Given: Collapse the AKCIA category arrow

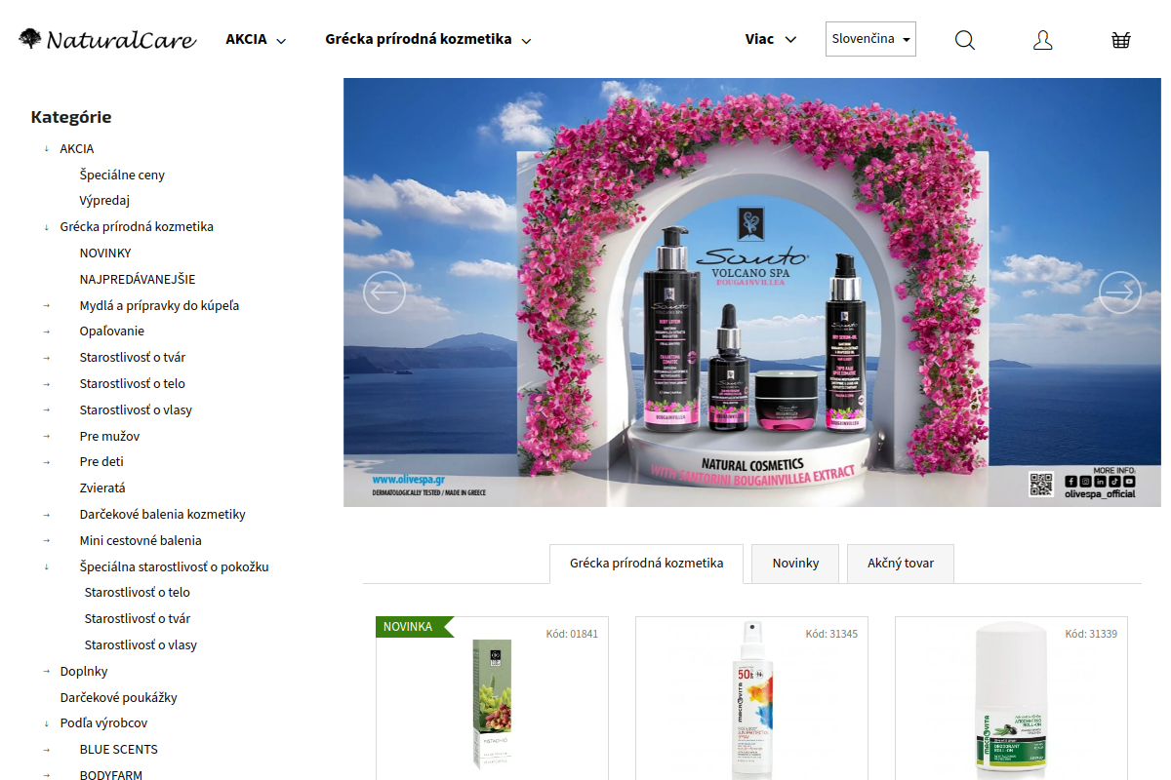Looking at the screenshot, I should (x=46, y=149).
